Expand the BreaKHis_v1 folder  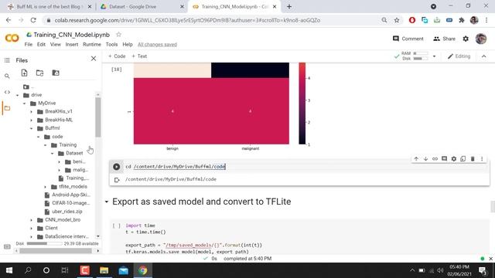pyautogui.click(x=31, y=111)
